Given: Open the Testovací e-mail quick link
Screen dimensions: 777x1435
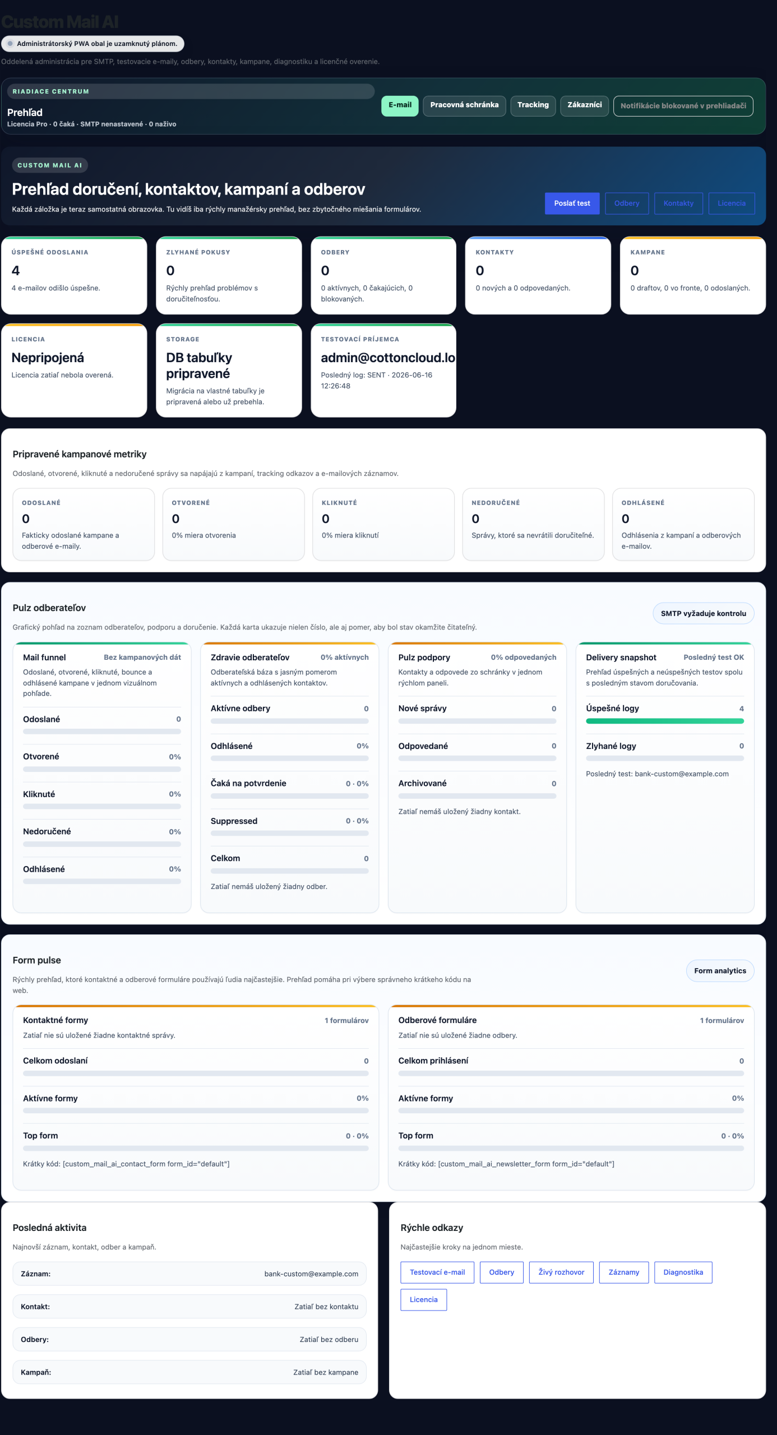Looking at the screenshot, I should [437, 1272].
